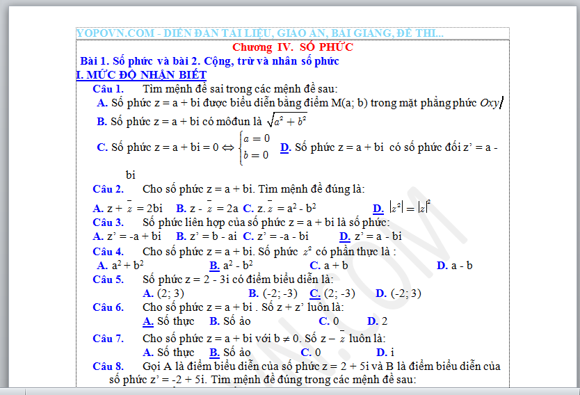Click the 'Câu 2.' question label
Viewport: 580px width, 395px height.
(x=108, y=188)
